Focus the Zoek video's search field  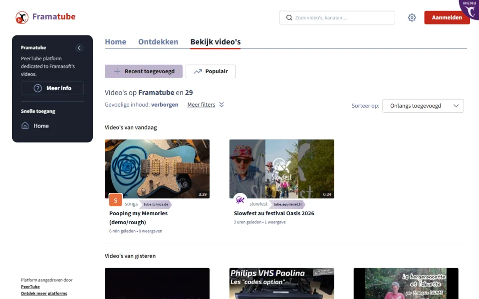click(x=337, y=18)
